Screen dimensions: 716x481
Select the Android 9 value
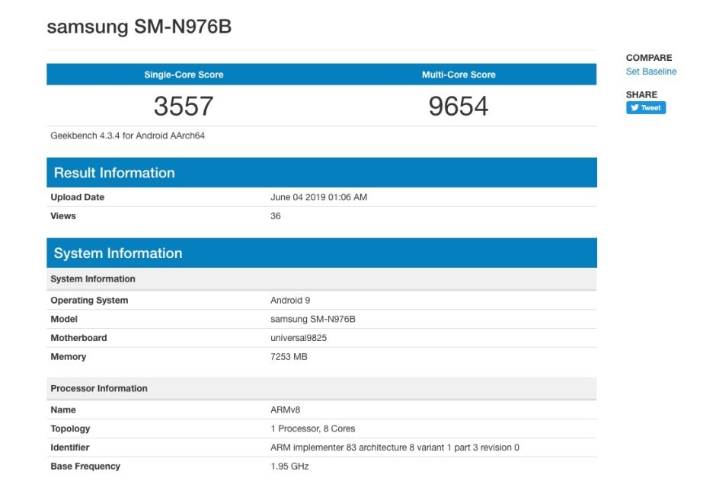pos(290,301)
